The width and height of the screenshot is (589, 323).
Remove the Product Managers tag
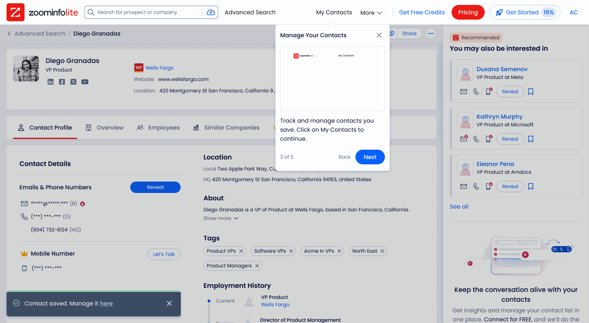(257, 266)
